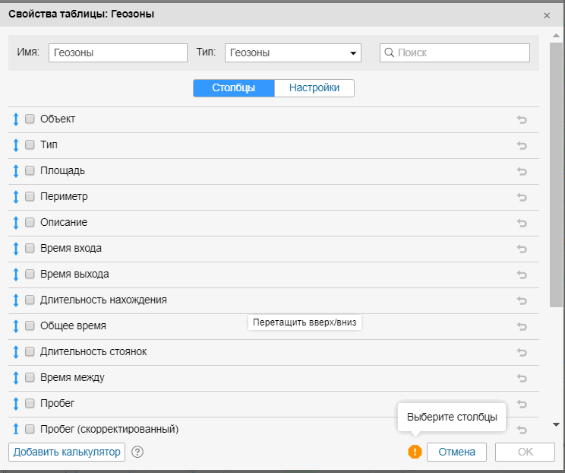Screen dimensions: 565x473
Task: Click the scroll down arrow of the list
Action: [556, 424]
